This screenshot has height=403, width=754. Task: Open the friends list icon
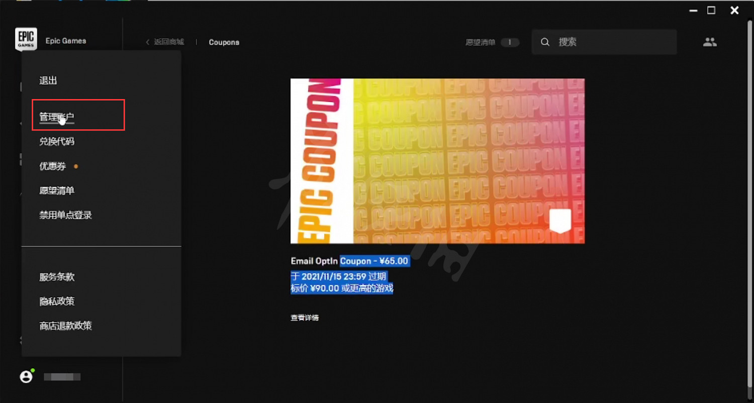(x=709, y=42)
